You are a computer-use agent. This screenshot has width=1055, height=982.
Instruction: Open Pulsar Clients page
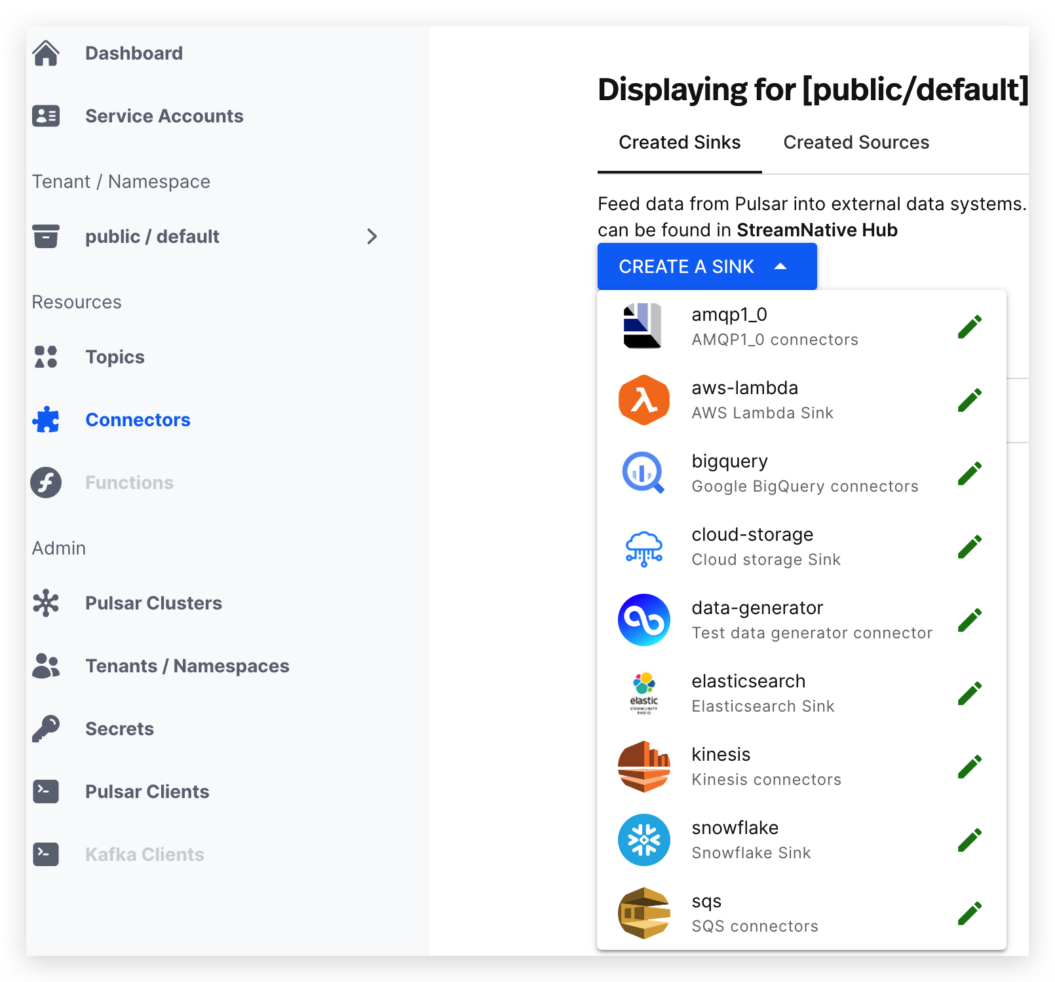tap(147, 791)
